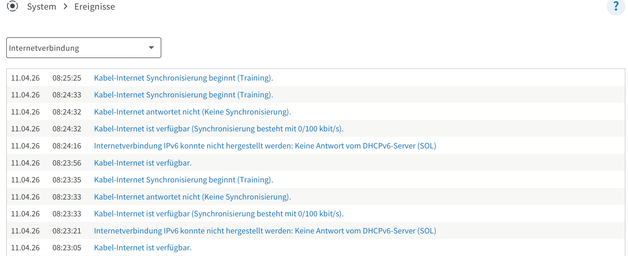Select Ereignisse in the breadcrumb

tap(95, 7)
